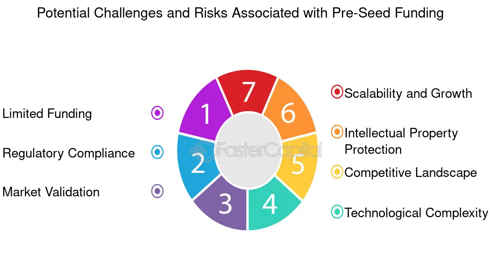
Task: Click the Limited Funding label
Action: click(47, 114)
